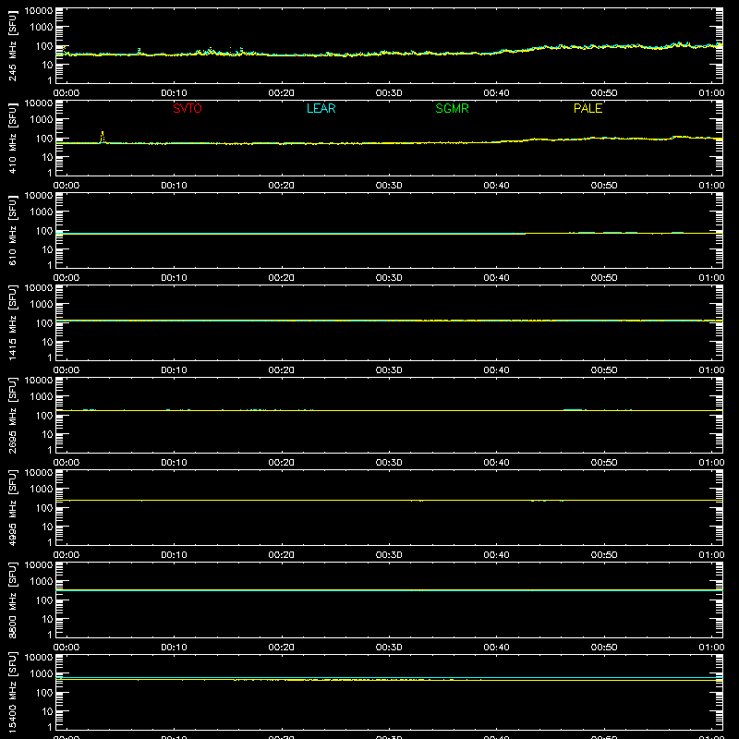The height and width of the screenshot is (739, 739).
Task: Select the 1415 MHz [SFU] axis title
Action: pos(12,322)
